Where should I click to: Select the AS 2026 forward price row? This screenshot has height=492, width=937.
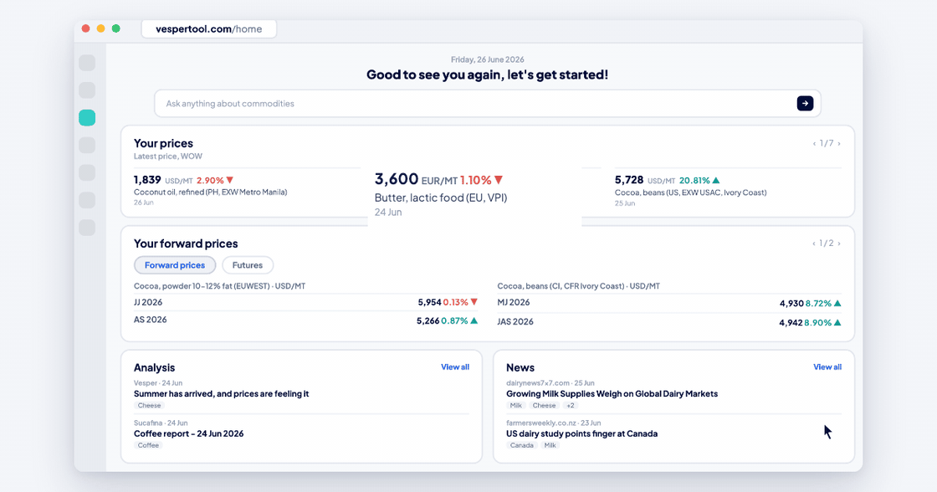tap(306, 320)
